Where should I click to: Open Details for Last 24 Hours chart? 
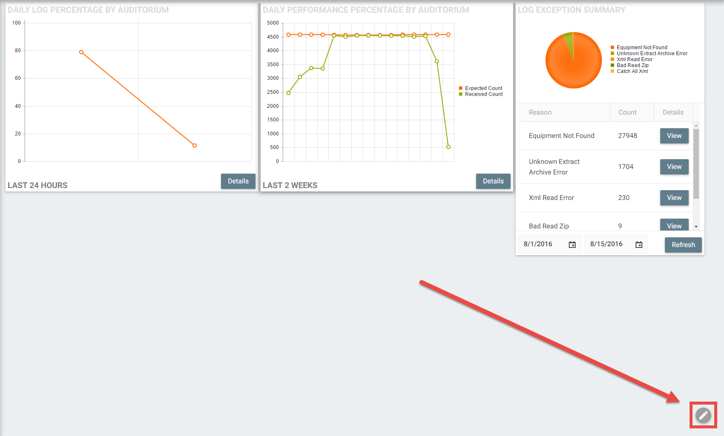238,181
